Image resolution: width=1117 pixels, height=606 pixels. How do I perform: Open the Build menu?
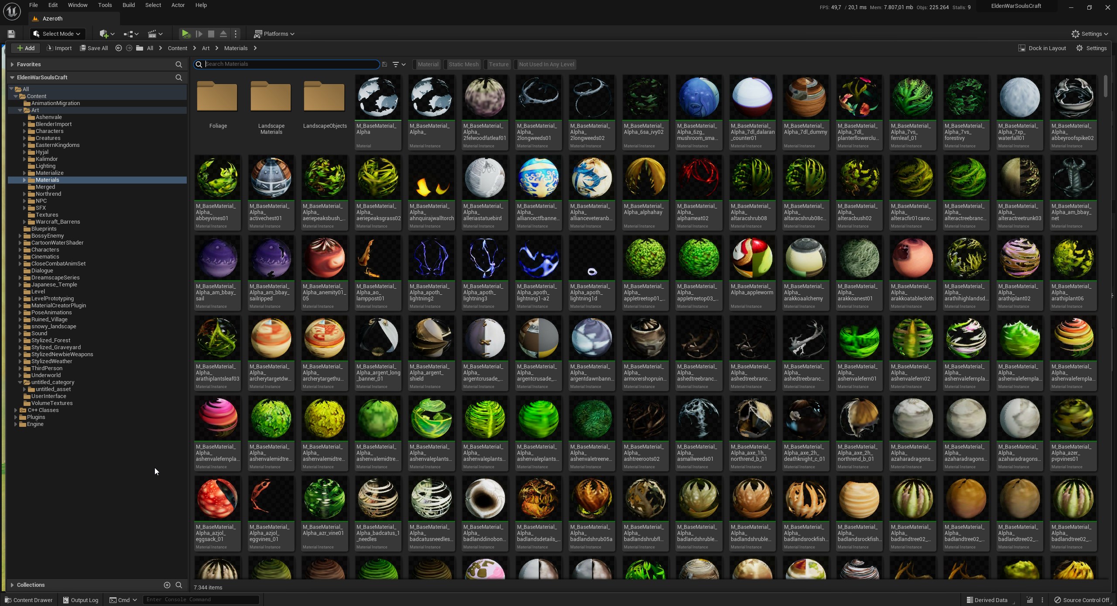(128, 5)
